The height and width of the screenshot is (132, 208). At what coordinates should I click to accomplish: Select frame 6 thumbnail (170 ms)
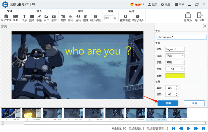click(115, 113)
